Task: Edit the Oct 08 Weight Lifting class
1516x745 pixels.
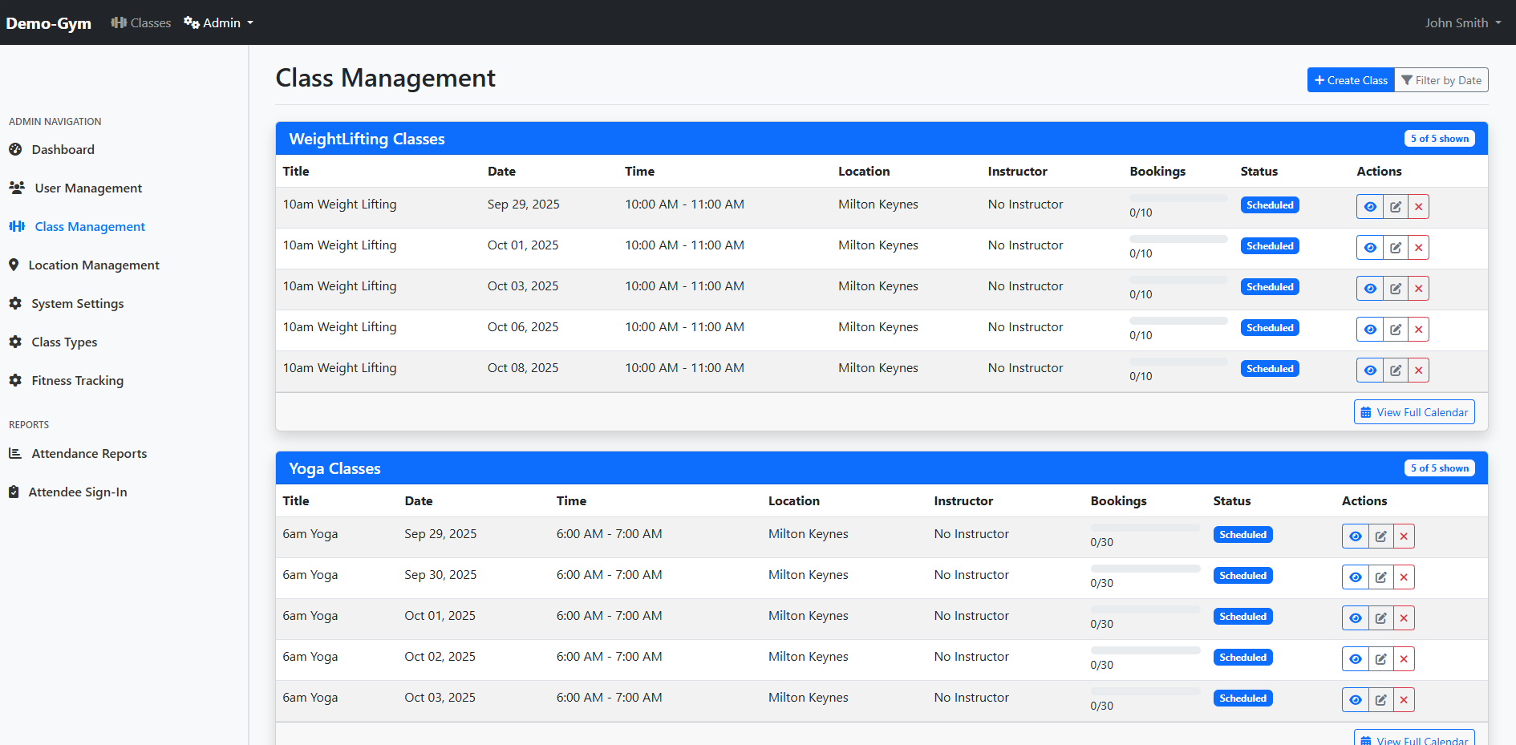Action: tap(1396, 370)
